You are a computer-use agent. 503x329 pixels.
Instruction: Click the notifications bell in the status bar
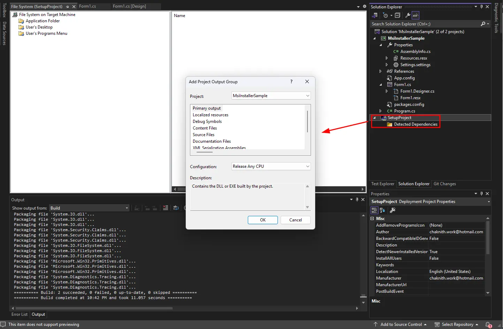488,324
